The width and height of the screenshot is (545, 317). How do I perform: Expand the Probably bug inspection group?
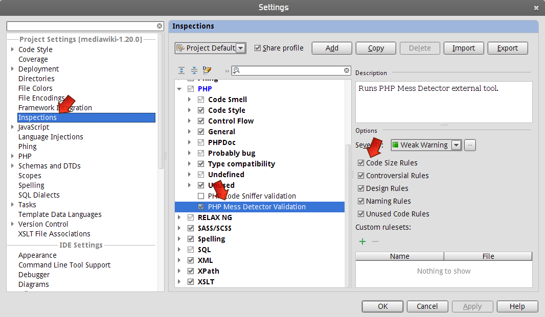click(x=190, y=153)
